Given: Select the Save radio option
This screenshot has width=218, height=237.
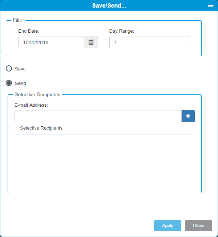Looking at the screenshot, I should (9, 69).
